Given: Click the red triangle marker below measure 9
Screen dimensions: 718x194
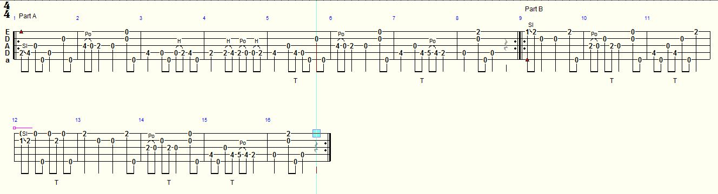Looking at the screenshot, I should (x=527, y=60).
